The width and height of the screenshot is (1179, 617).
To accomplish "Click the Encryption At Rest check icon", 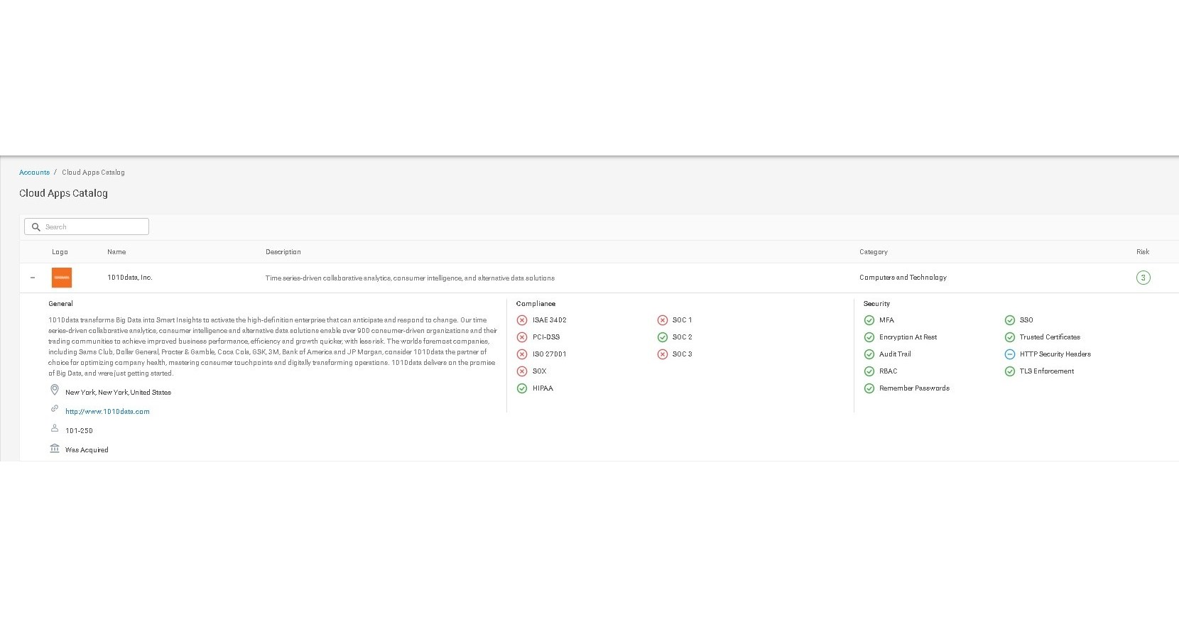I will (x=869, y=337).
